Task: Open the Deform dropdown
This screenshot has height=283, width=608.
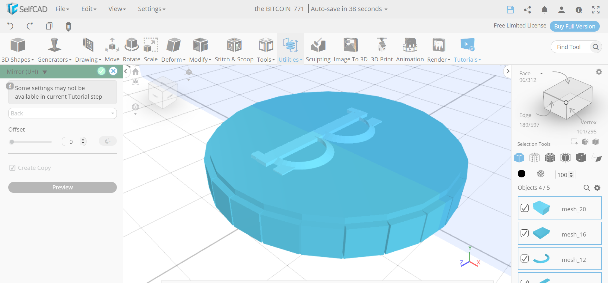Action: [174, 50]
